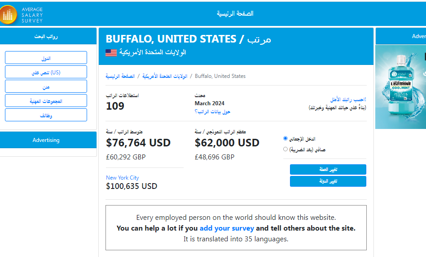
Task: Select the net after tax (صافي) radio button
Action: 285,149
